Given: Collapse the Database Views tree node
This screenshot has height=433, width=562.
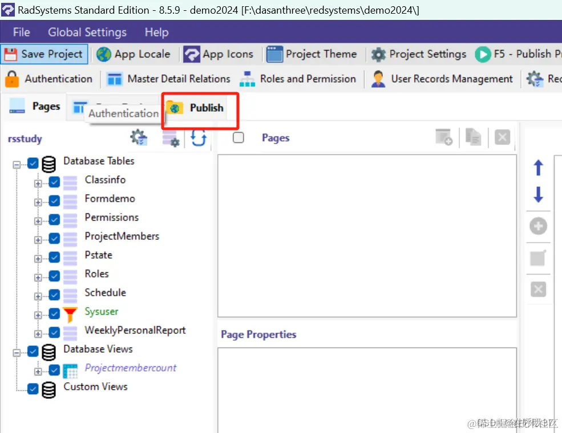Looking at the screenshot, I should [x=17, y=353].
